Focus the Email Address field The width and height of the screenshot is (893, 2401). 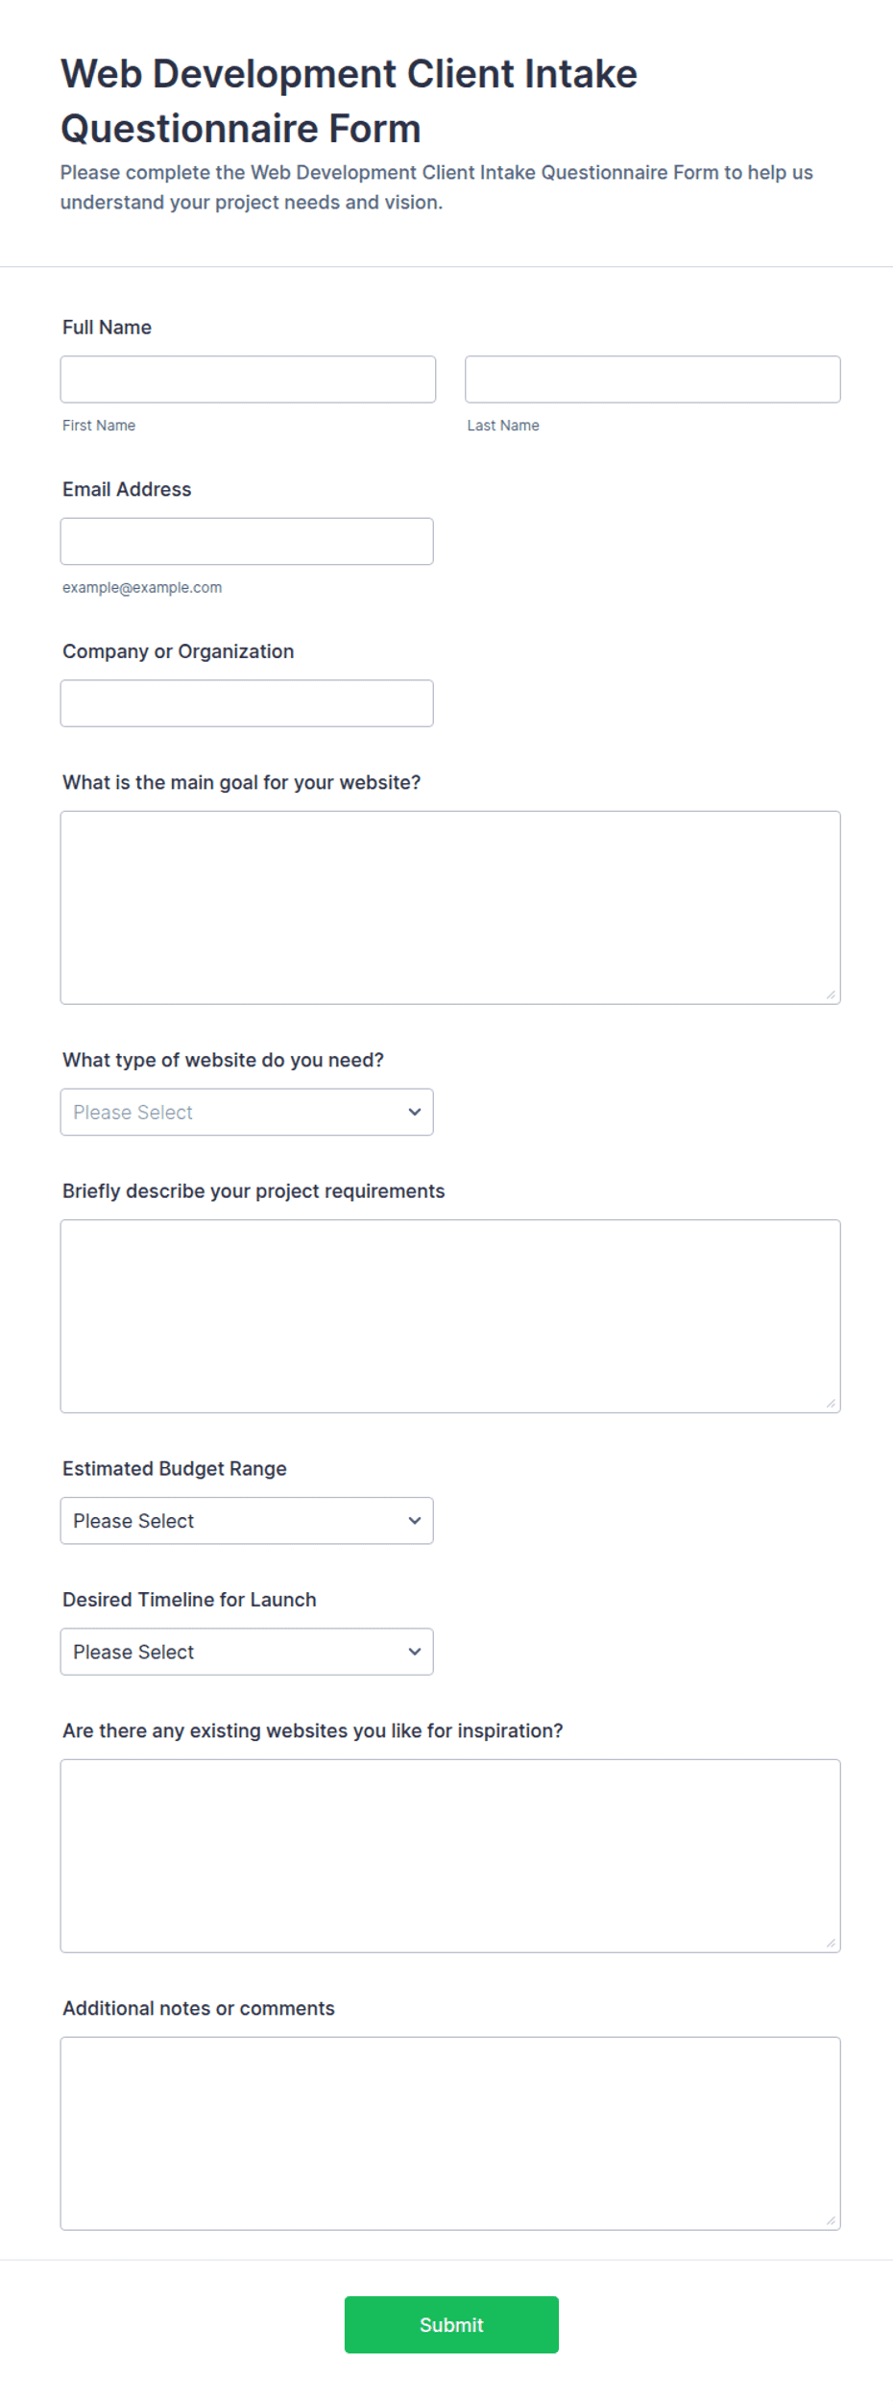247,542
